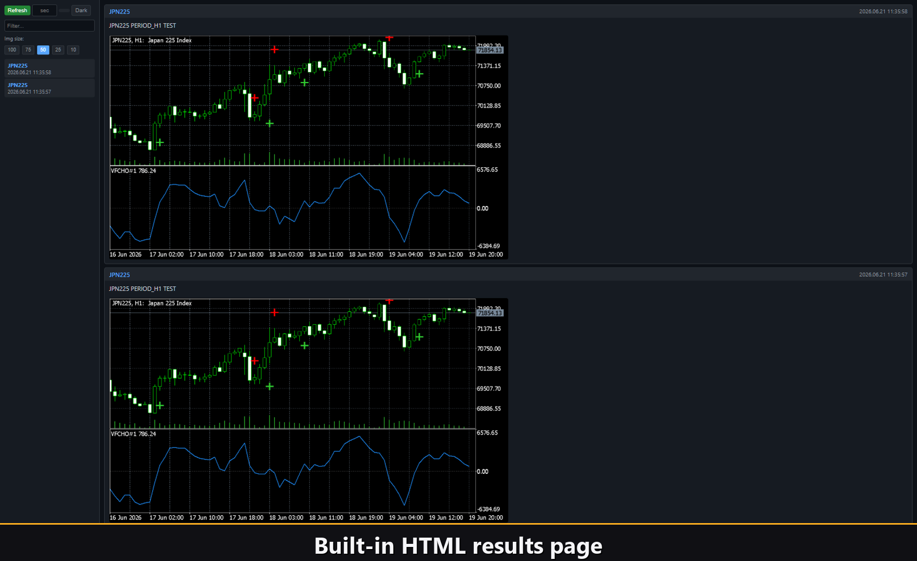Set image size to 100
The image size is (917, 561).
pos(12,50)
